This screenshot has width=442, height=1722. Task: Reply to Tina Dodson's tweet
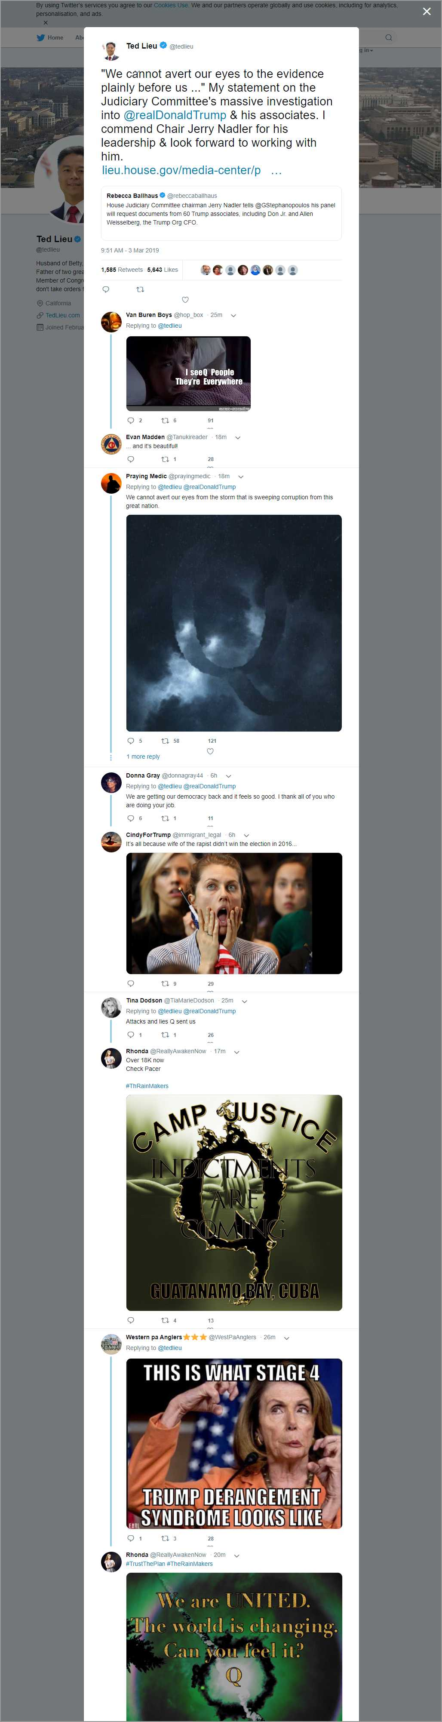click(130, 1035)
